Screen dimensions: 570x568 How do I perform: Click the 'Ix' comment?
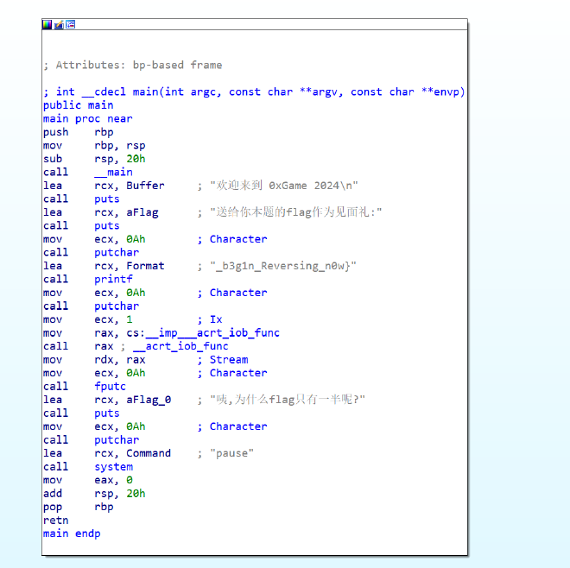(216, 319)
